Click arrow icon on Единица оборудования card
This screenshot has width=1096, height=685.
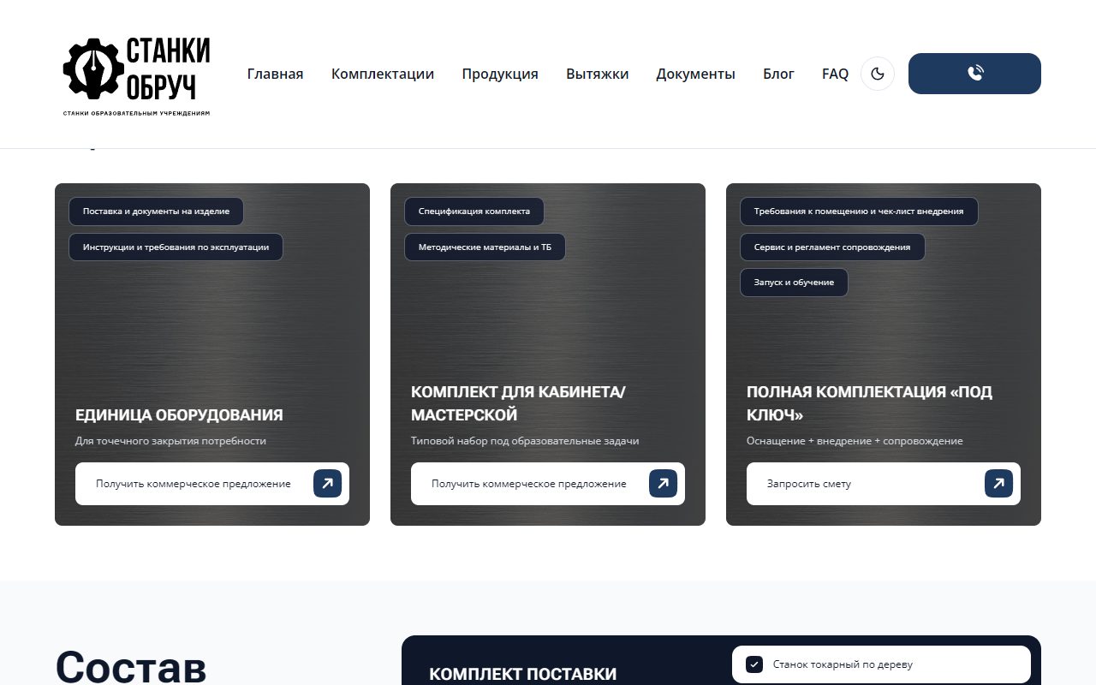point(327,484)
